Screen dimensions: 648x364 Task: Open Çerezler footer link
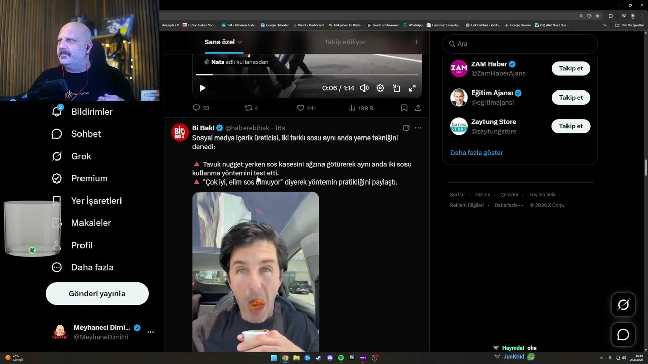[509, 195]
